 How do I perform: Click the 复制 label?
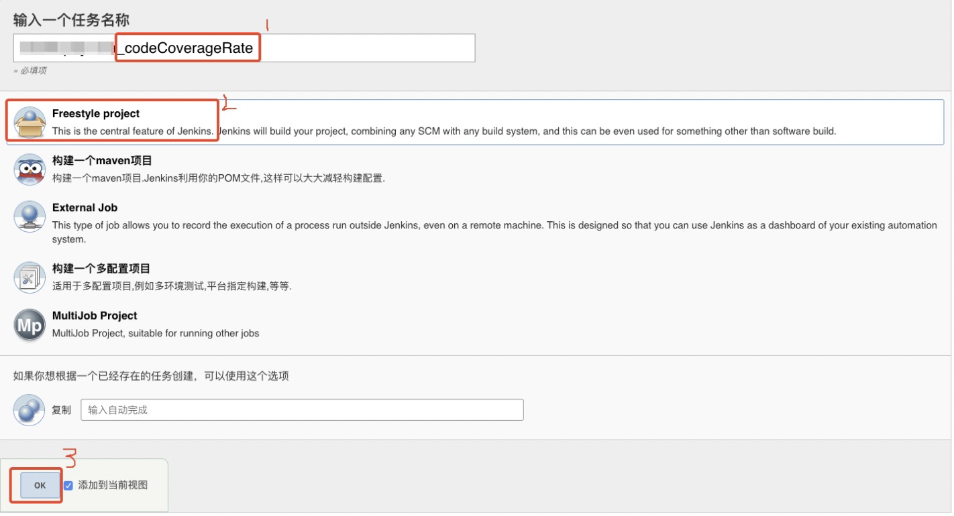pyautogui.click(x=61, y=410)
